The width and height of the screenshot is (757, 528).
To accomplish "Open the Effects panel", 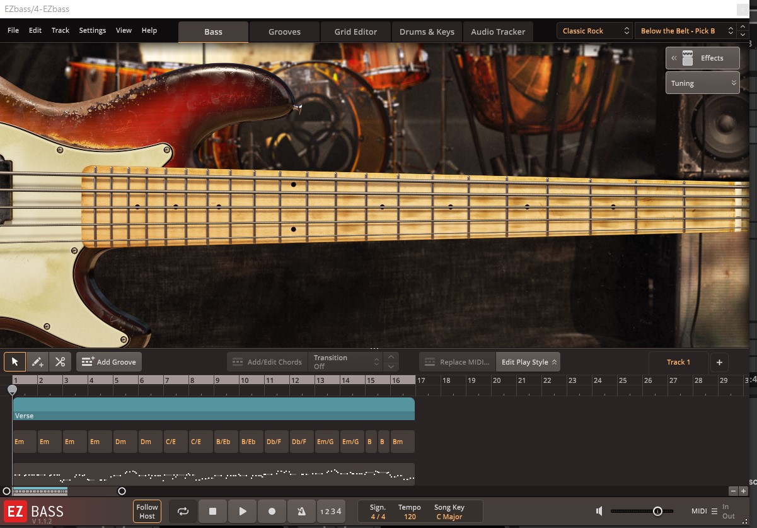I will [x=703, y=58].
